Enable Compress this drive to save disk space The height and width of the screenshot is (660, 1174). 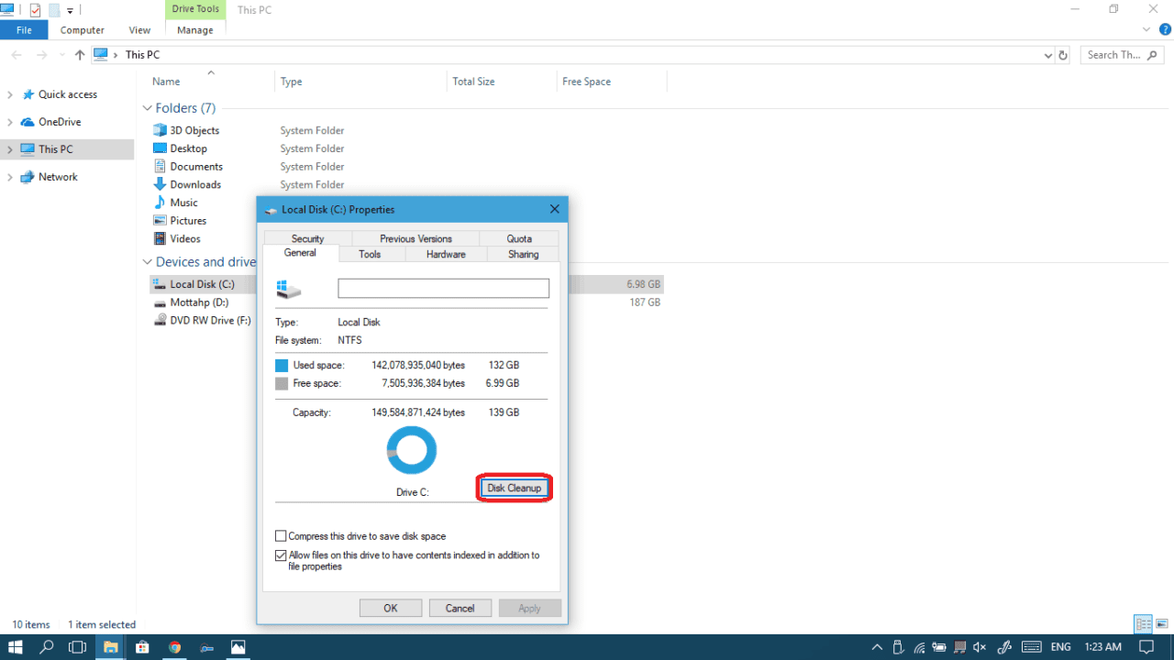pyautogui.click(x=281, y=535)
